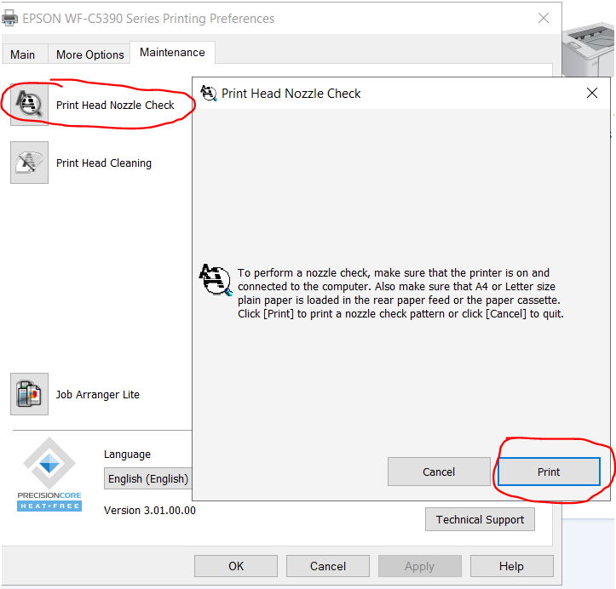616x589 pixels.
Task: Cancel the Print Head Nozzle Check dialog
Action: click(439, 472)
